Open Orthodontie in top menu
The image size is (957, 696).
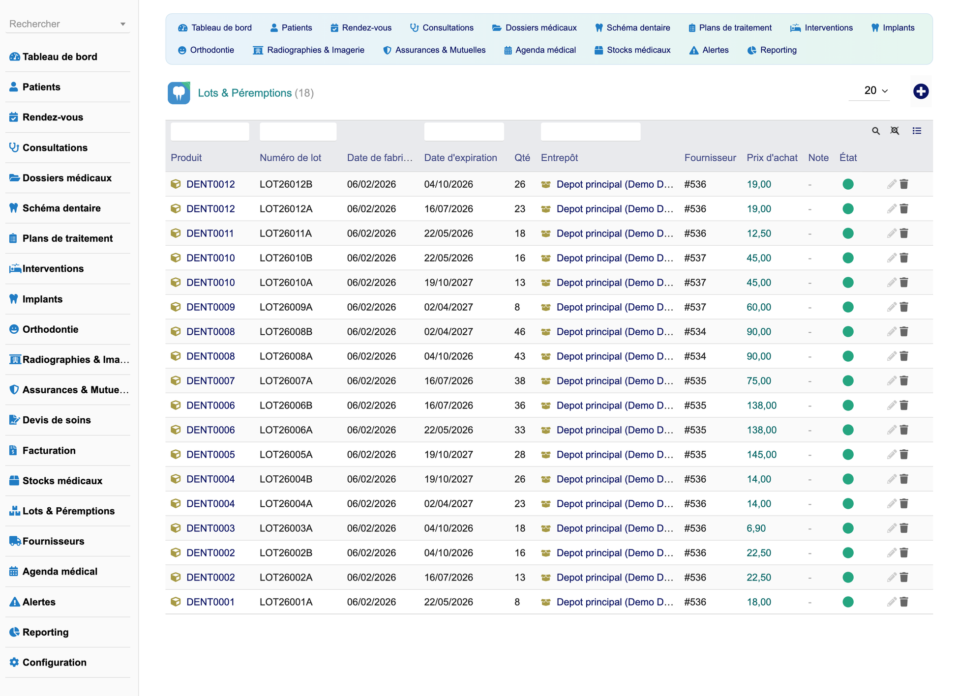(206, 50)
